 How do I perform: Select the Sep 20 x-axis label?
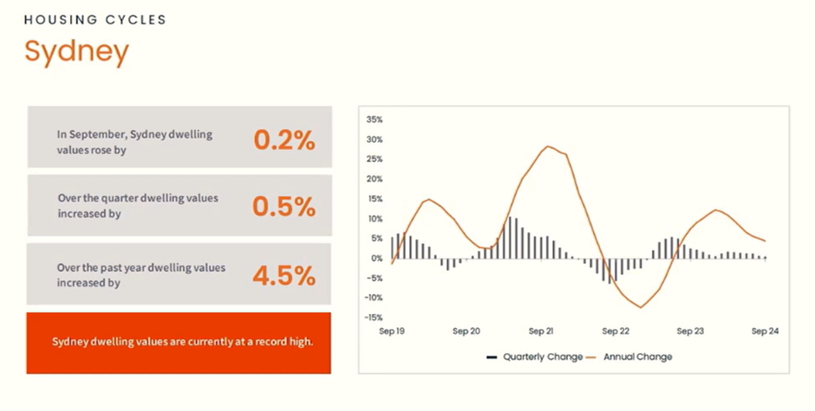466,331
